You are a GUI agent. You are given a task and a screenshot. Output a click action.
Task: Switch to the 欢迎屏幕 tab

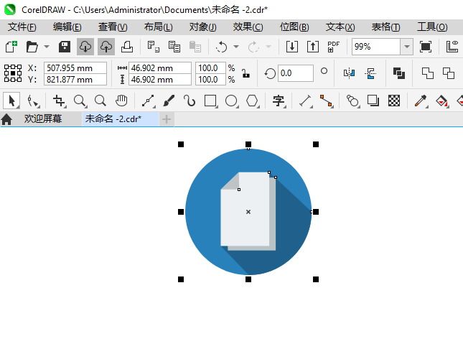pos(43,118)
